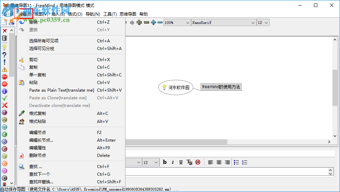Align note text right
340x192 pixels.
(227, 162)
